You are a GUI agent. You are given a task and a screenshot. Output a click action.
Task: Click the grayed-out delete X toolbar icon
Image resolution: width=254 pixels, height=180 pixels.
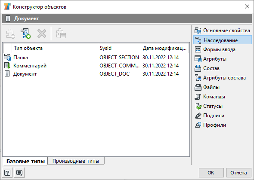[x=42, y=34]
